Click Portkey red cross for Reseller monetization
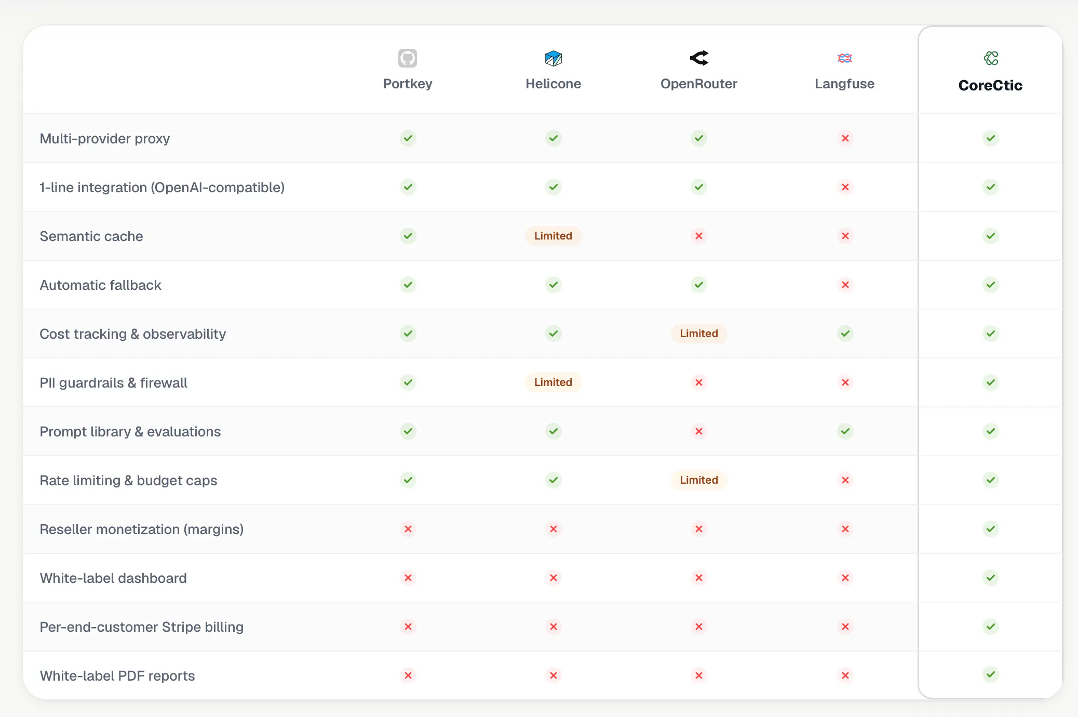This screenshot has width=1078, height=717. 408,529
